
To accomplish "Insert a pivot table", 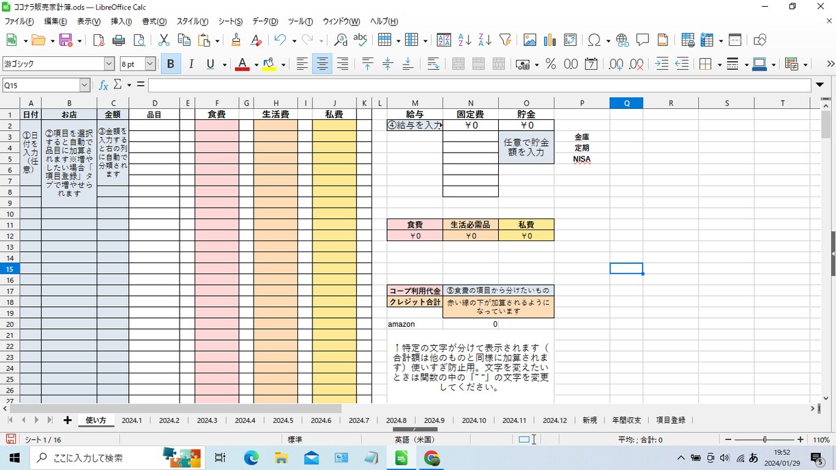I will [x=570, y=40].
